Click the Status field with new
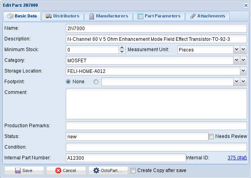 pos(137,136)
